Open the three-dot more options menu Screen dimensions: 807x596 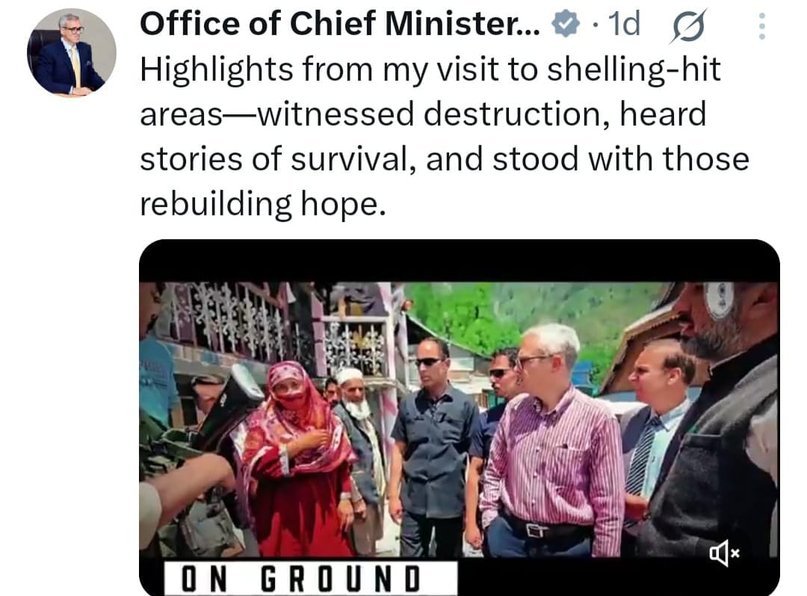click(762, 25)
